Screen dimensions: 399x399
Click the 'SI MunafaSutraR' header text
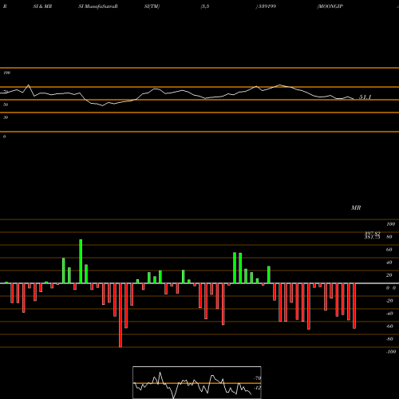(x=98, y=6)
